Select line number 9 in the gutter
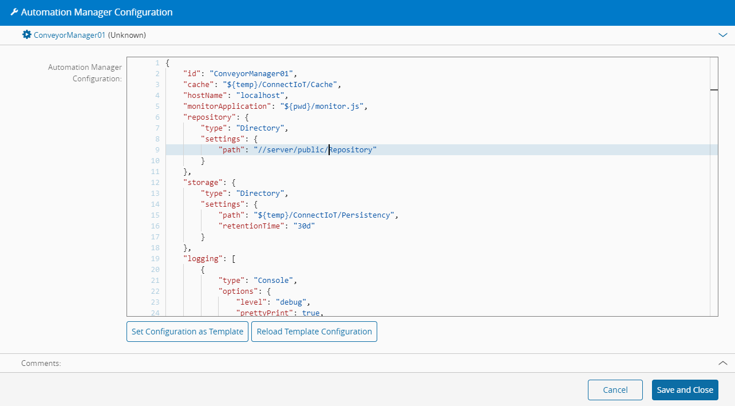The image size is (735, 406). 157,150
